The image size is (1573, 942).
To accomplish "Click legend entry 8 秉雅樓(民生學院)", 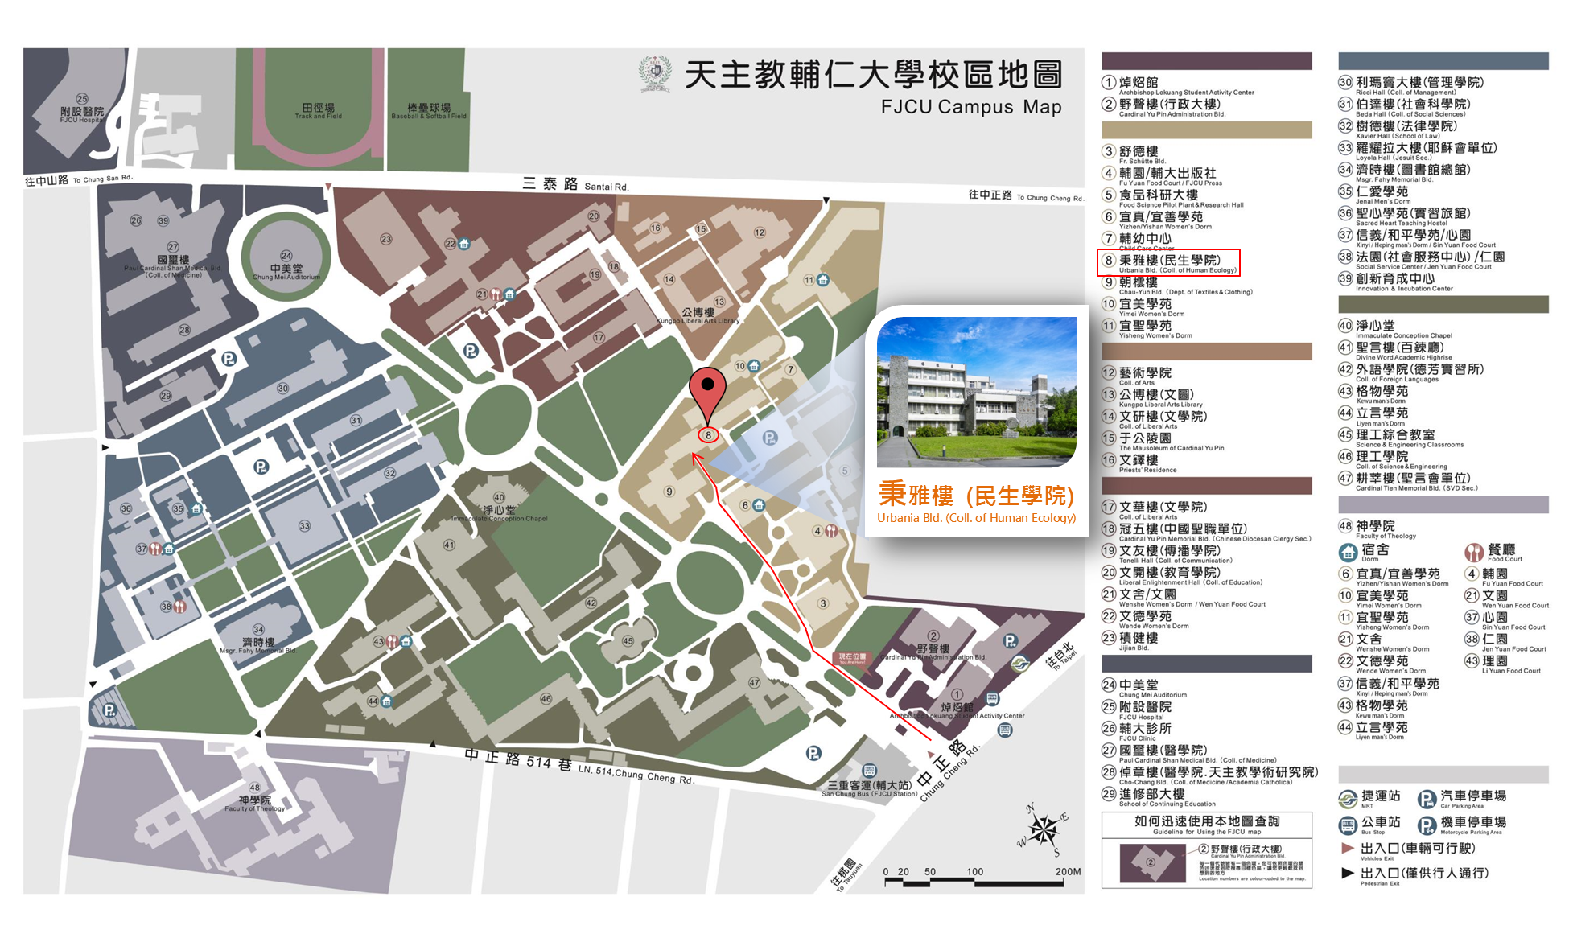I will (x=1168, y=263).
